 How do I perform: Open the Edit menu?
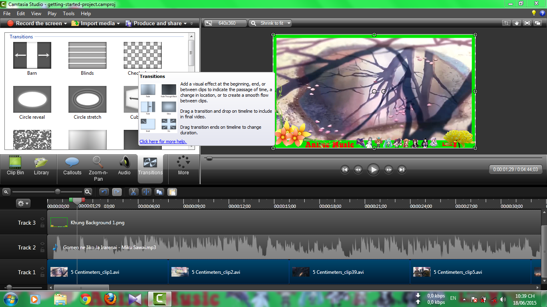click(x=21, y=14)
